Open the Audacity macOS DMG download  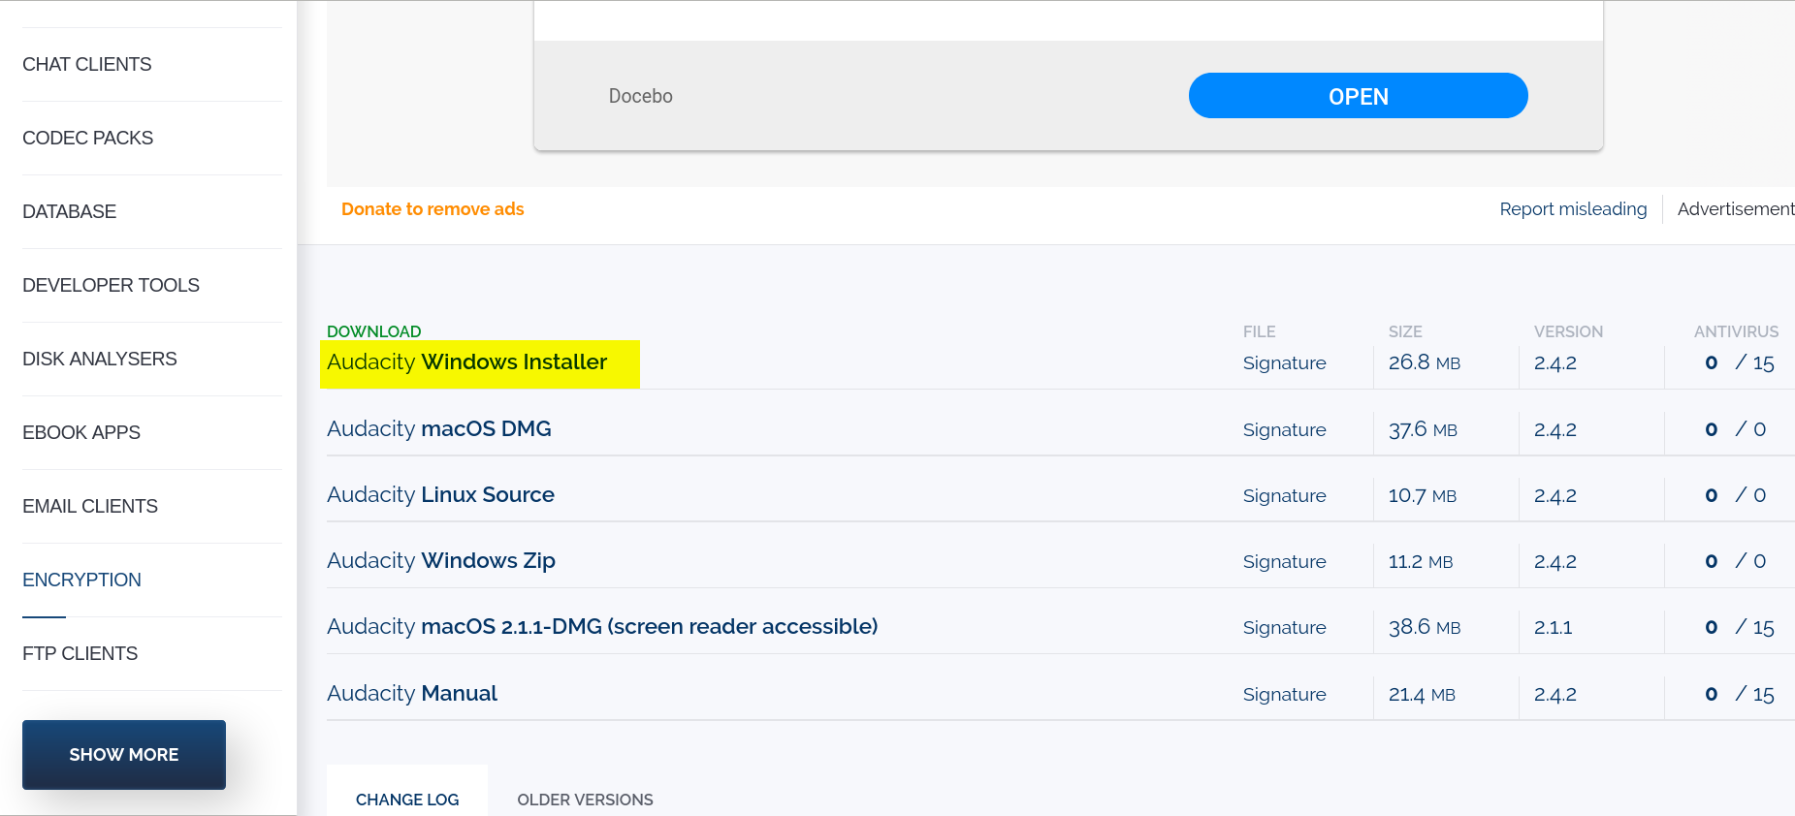438,429
